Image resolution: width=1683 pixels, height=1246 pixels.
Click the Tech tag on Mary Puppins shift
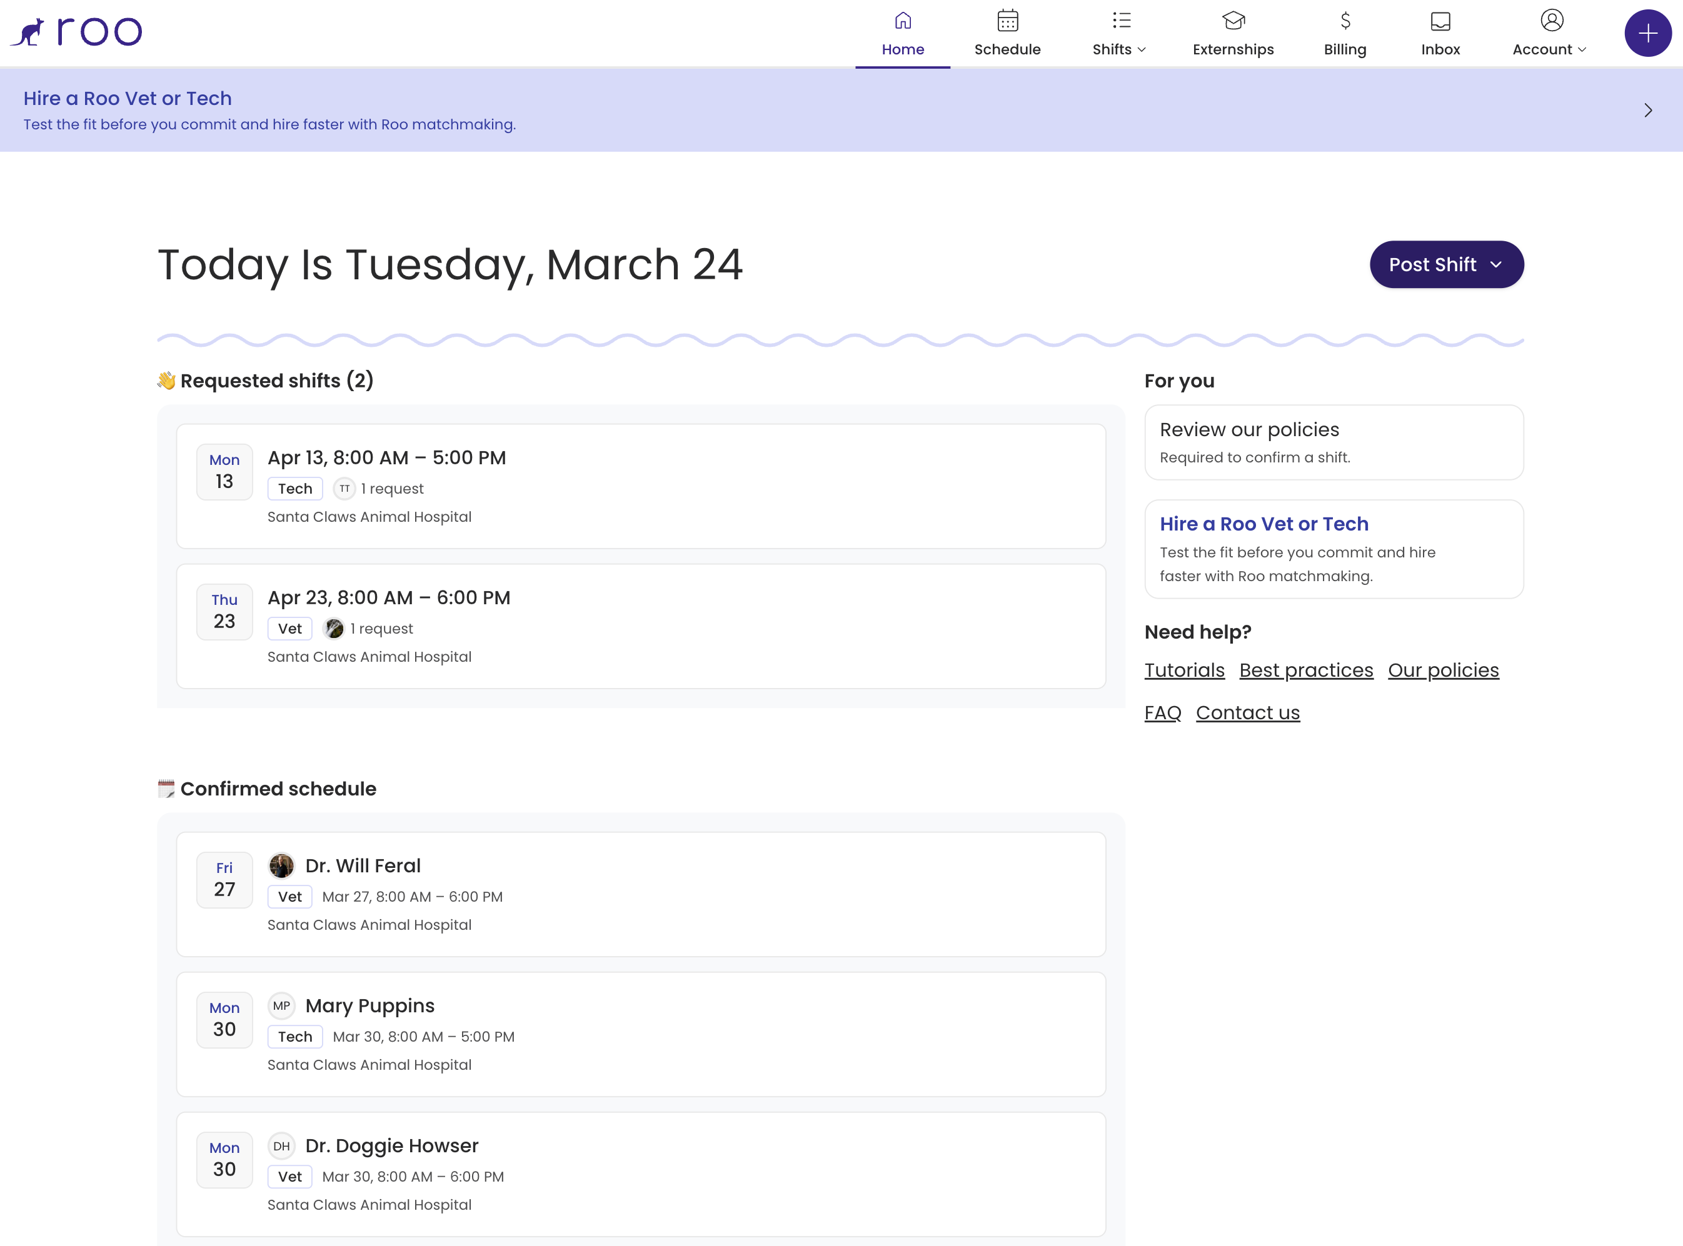coord(295,1036)
